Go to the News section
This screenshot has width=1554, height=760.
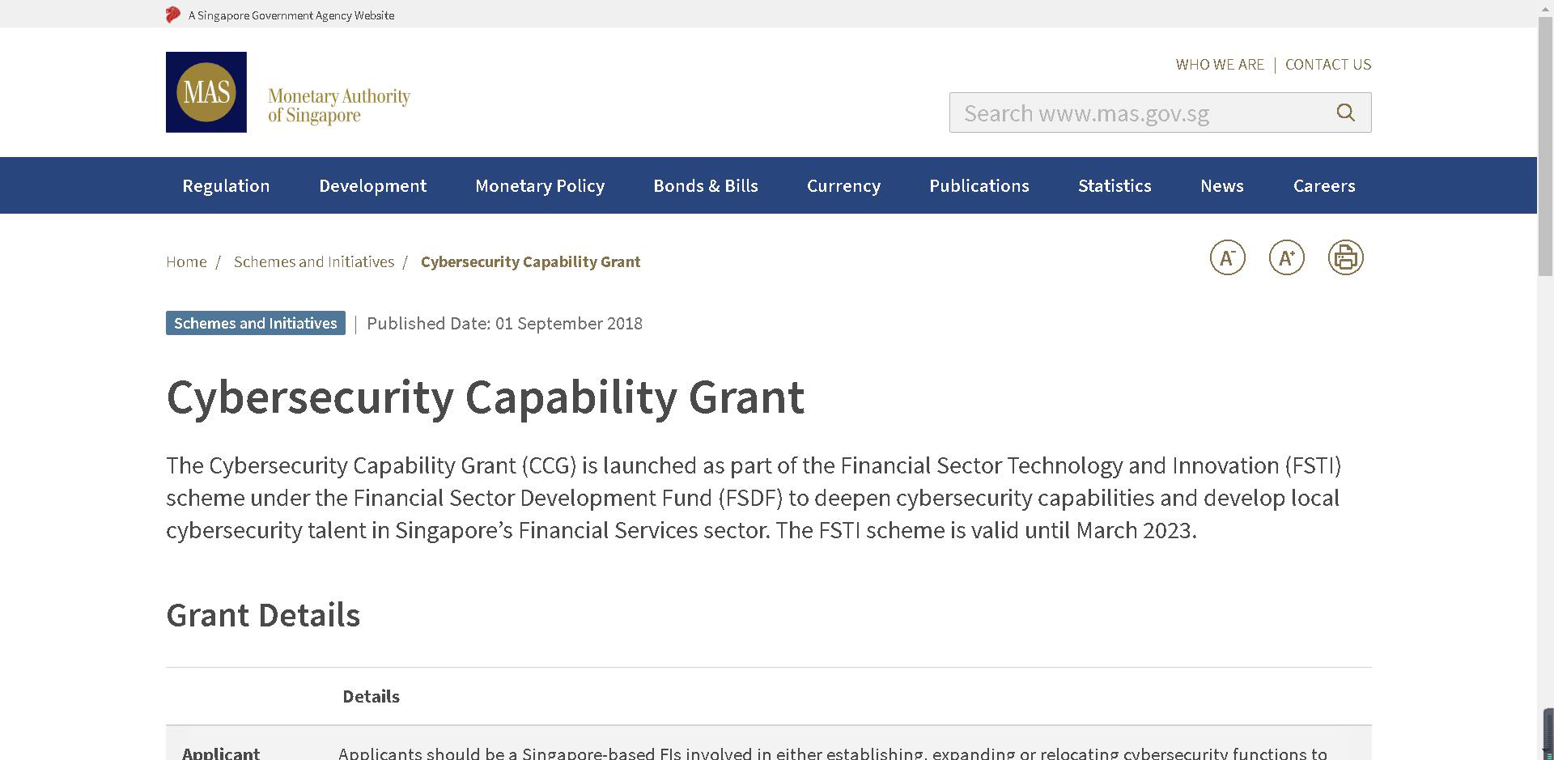[1222, 185]
